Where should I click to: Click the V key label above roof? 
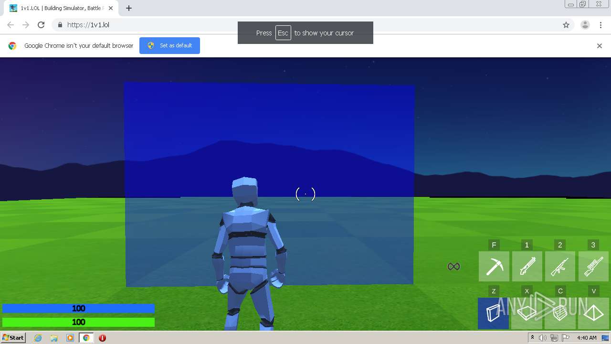click(594, 291)
